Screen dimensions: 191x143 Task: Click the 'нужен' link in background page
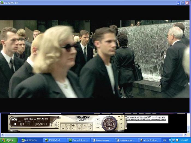162,117
